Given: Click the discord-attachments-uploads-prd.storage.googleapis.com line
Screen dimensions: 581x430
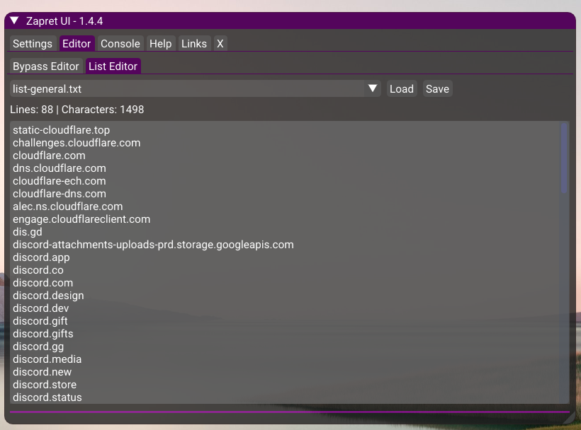Looking at the screenshot, I should point(154,245).
